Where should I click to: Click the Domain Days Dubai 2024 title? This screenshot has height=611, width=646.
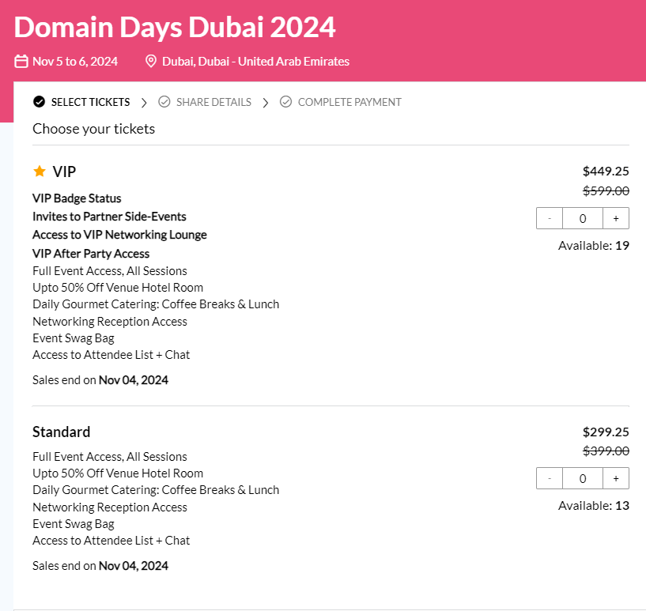click(175, 28)
